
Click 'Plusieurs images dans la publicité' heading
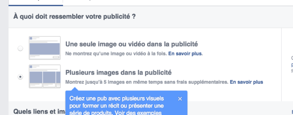119,73
